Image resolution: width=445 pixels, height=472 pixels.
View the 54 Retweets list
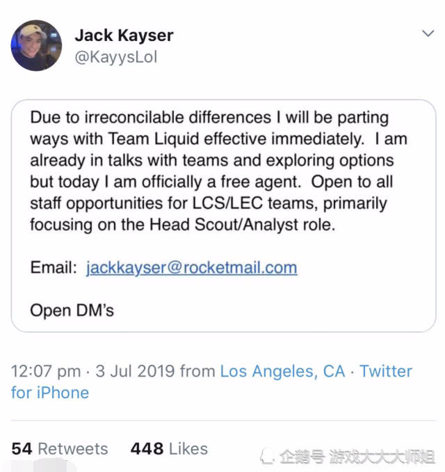[x=60, y=449]
